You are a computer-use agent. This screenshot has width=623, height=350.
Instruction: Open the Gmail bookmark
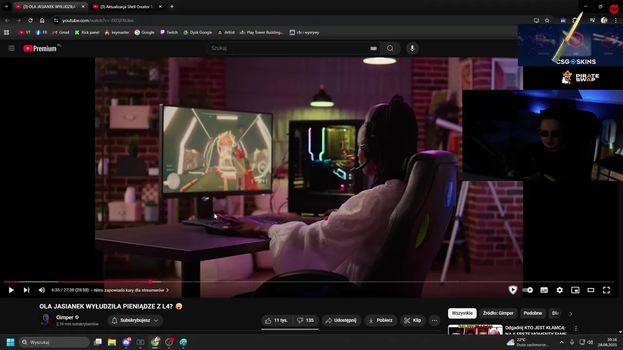pyautogui.click(x=60, y=33)
